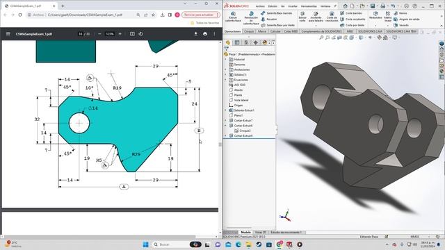Bookmark this page with star icon
Image resolution: width=445 pixels, height=250 pixels.
pyautogui.click(x=153, y=15)
